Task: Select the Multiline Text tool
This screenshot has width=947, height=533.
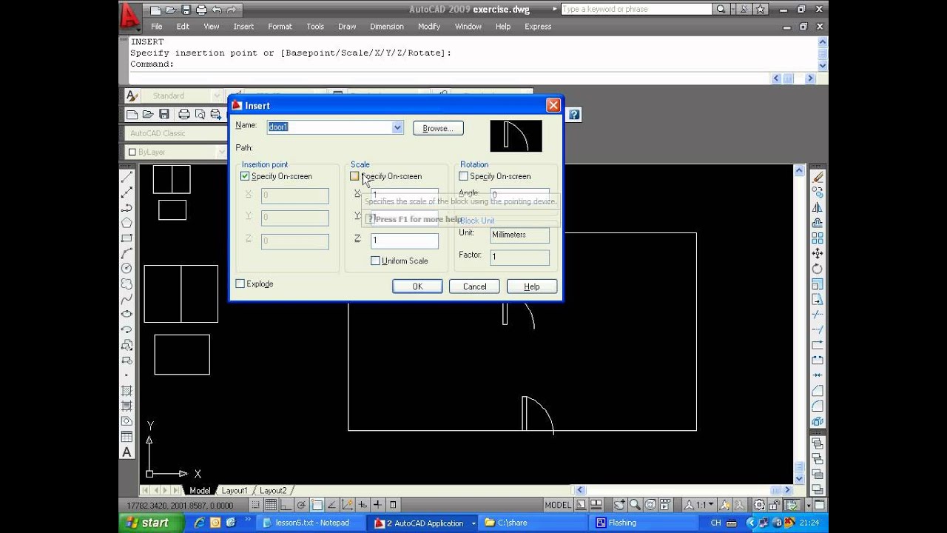Action: [x=127, y=452]
